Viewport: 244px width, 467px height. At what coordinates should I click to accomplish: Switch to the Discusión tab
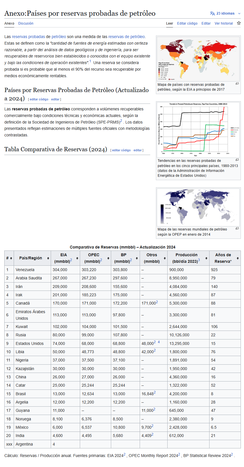pyautogui.click(x=26, y=23)
